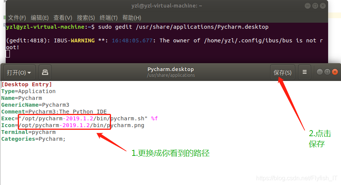Minimize the gedit window
Viewport: 341px width, 185px height.
(x=319, y=72)
